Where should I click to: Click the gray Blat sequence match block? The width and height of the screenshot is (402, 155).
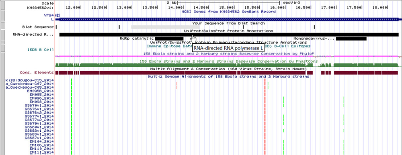tap(165, 27)
